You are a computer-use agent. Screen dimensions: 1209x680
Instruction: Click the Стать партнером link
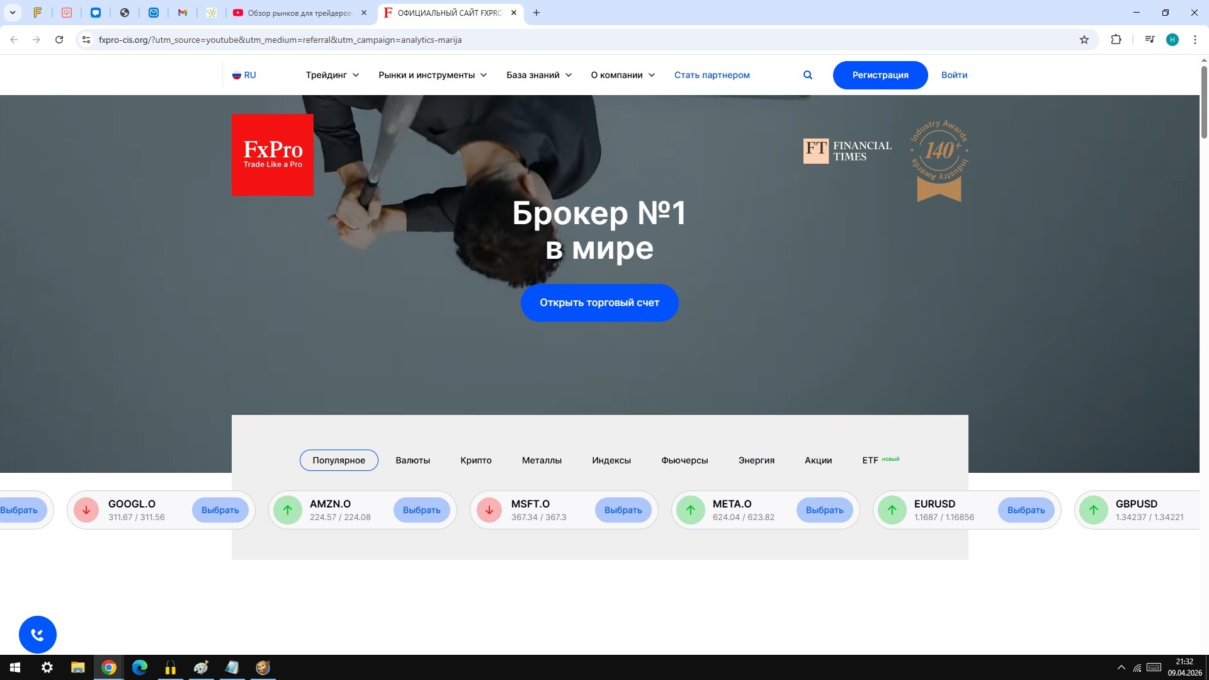712,75
